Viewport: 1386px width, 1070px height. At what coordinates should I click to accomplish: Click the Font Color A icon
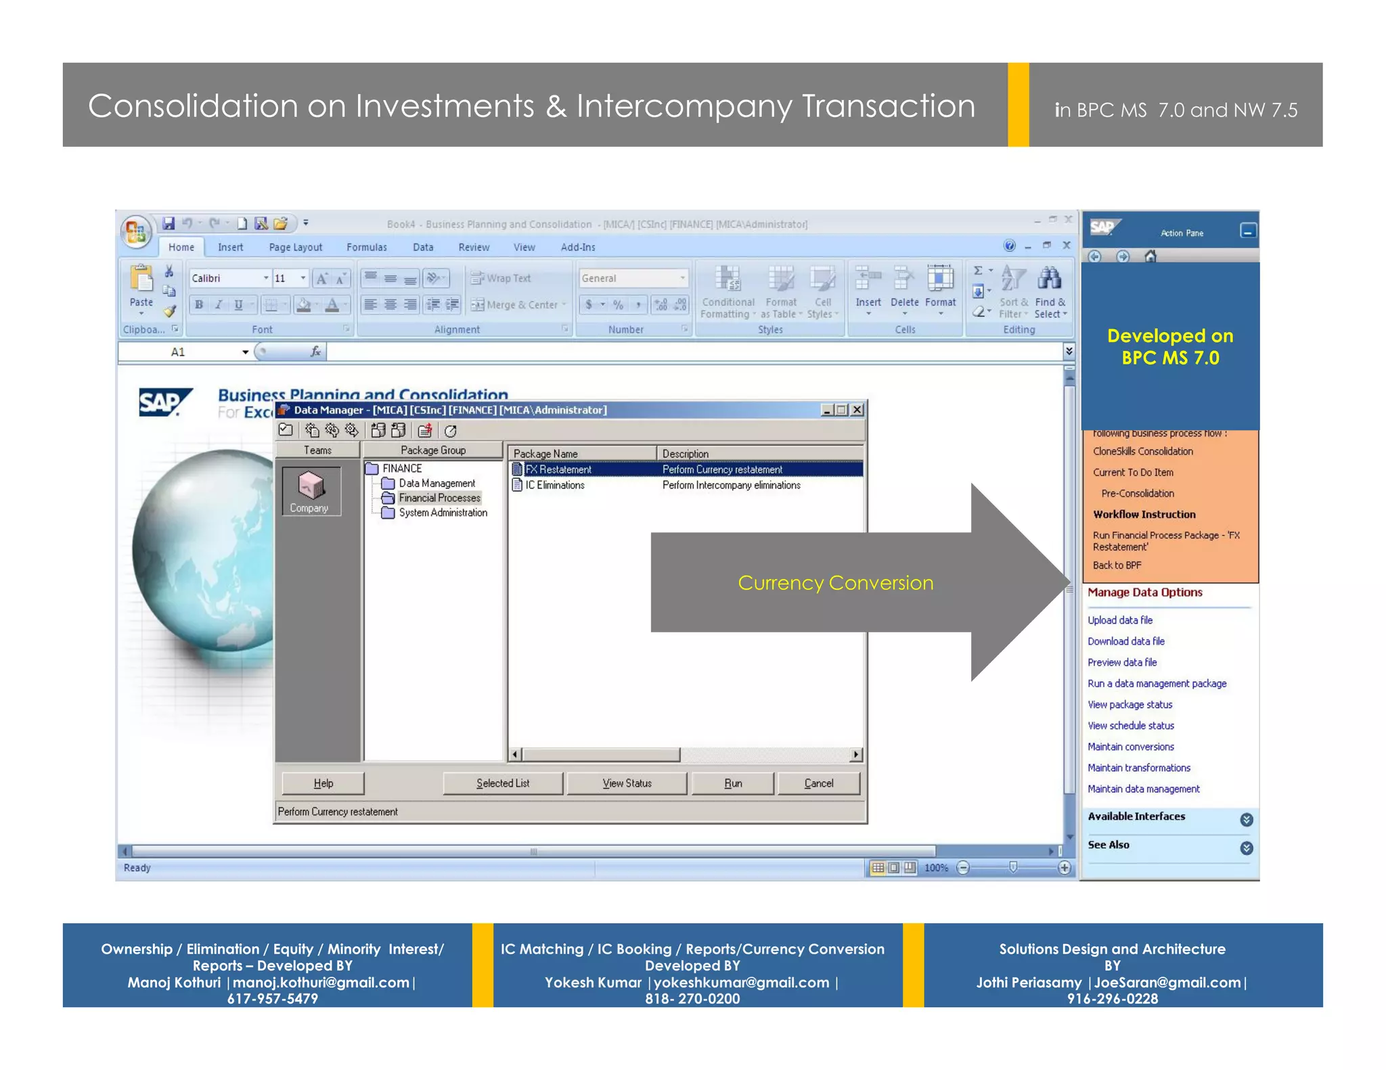pyautogui.click(x=332, y=305)
